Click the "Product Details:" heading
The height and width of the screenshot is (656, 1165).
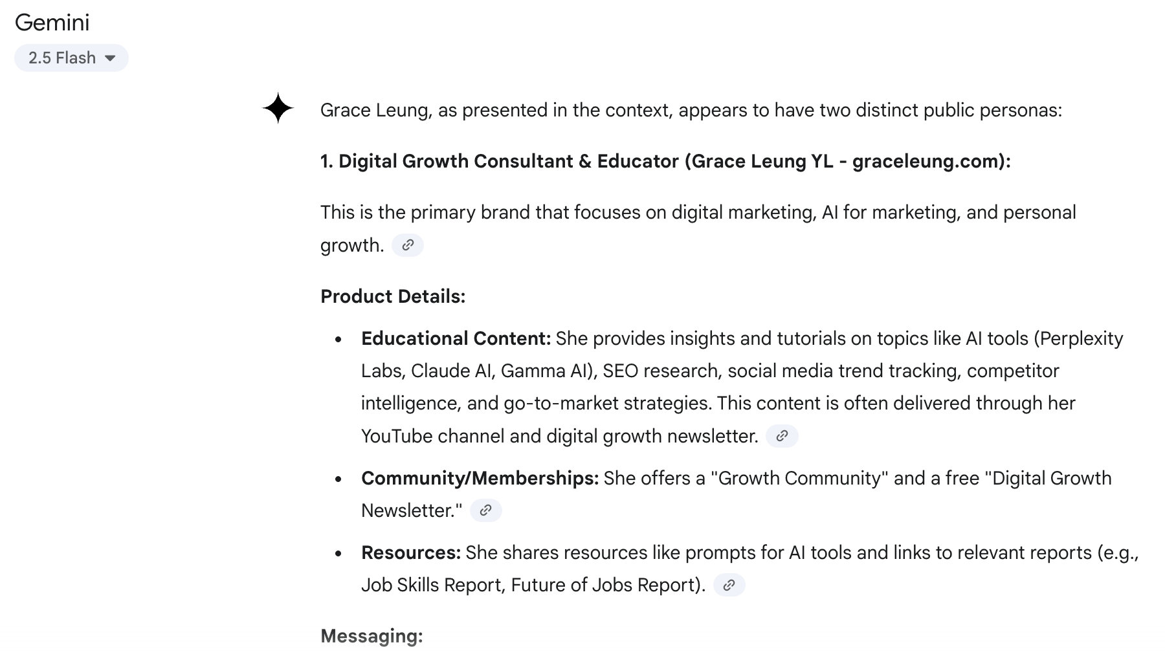point(393,296)
